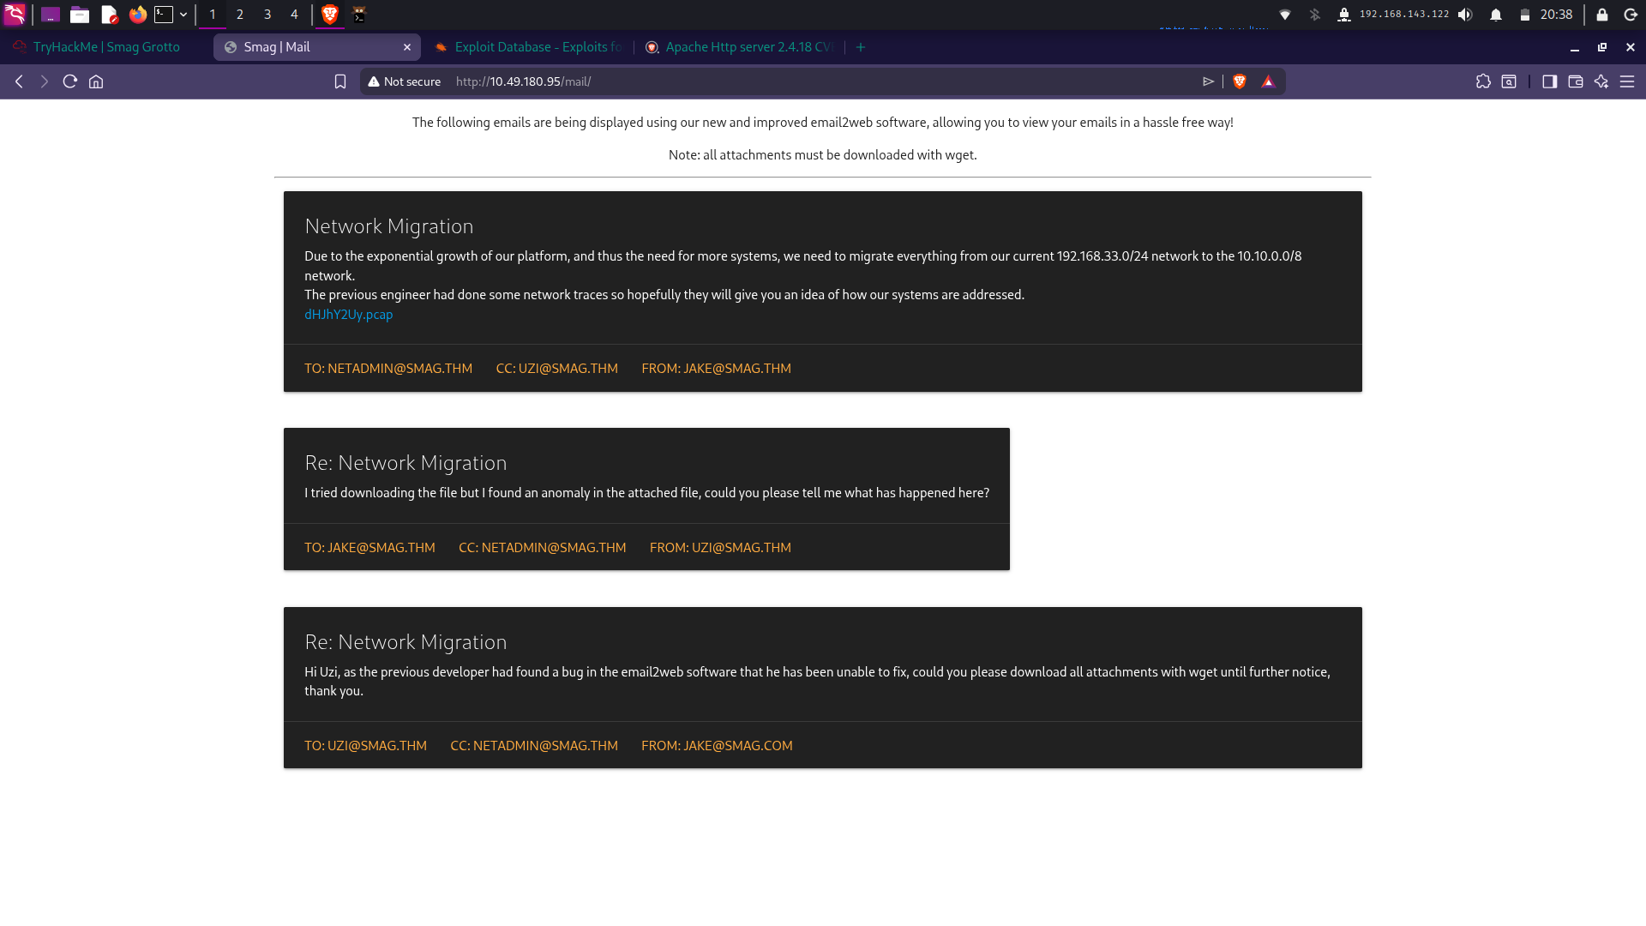Toggle the browser sidebar panel
Screen dimensions: 1646x926
(1550, 81)
